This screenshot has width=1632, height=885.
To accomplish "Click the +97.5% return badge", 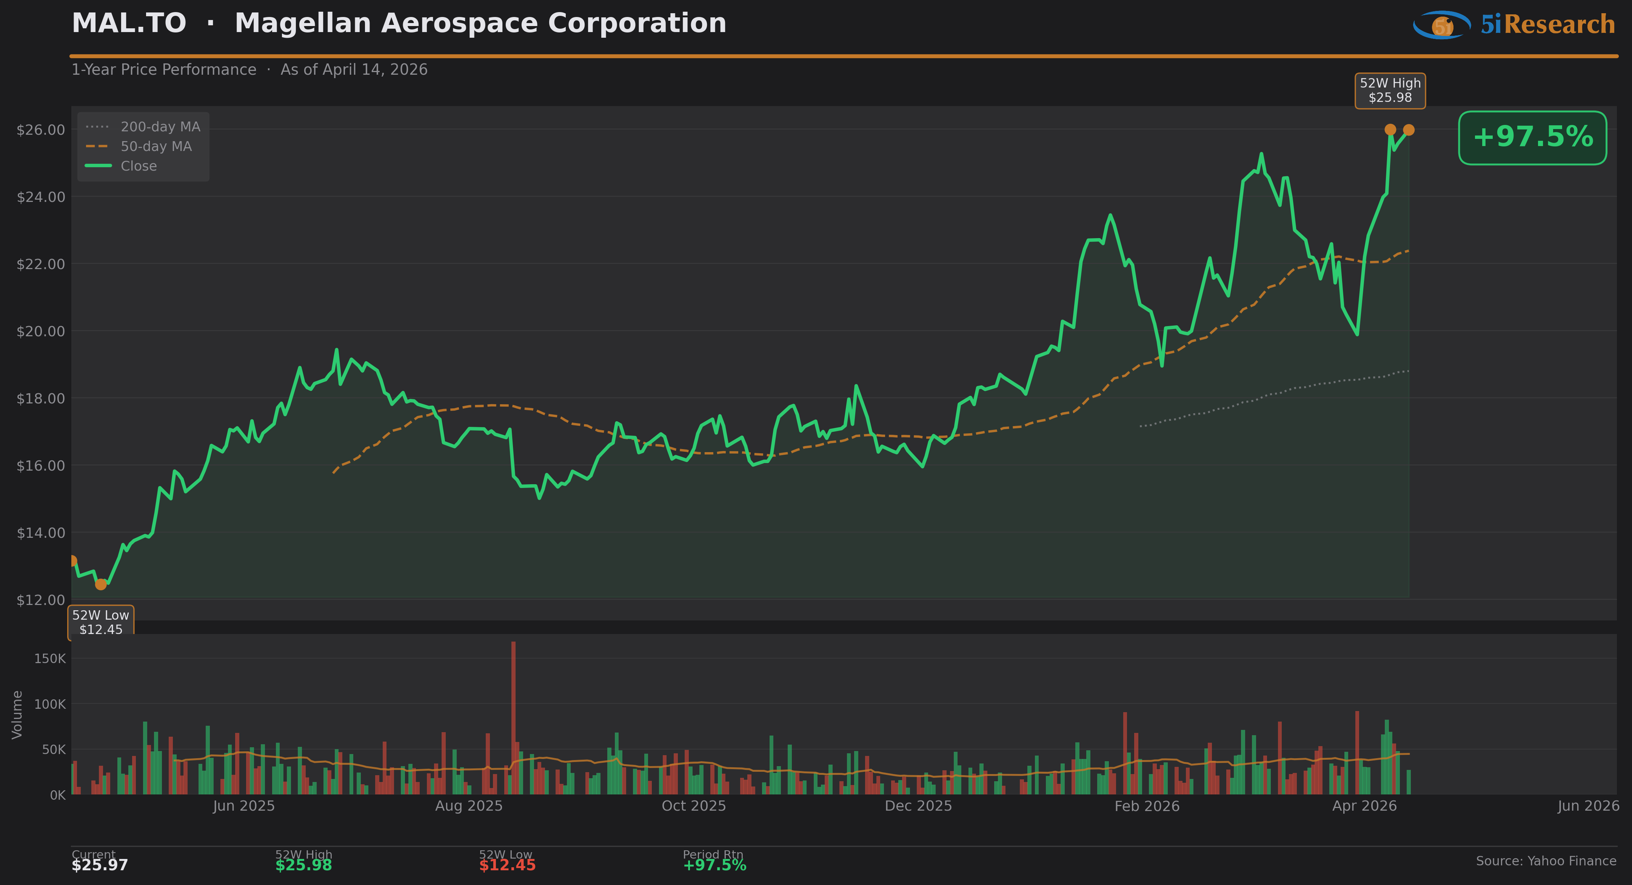I will tap(1532, 137).
